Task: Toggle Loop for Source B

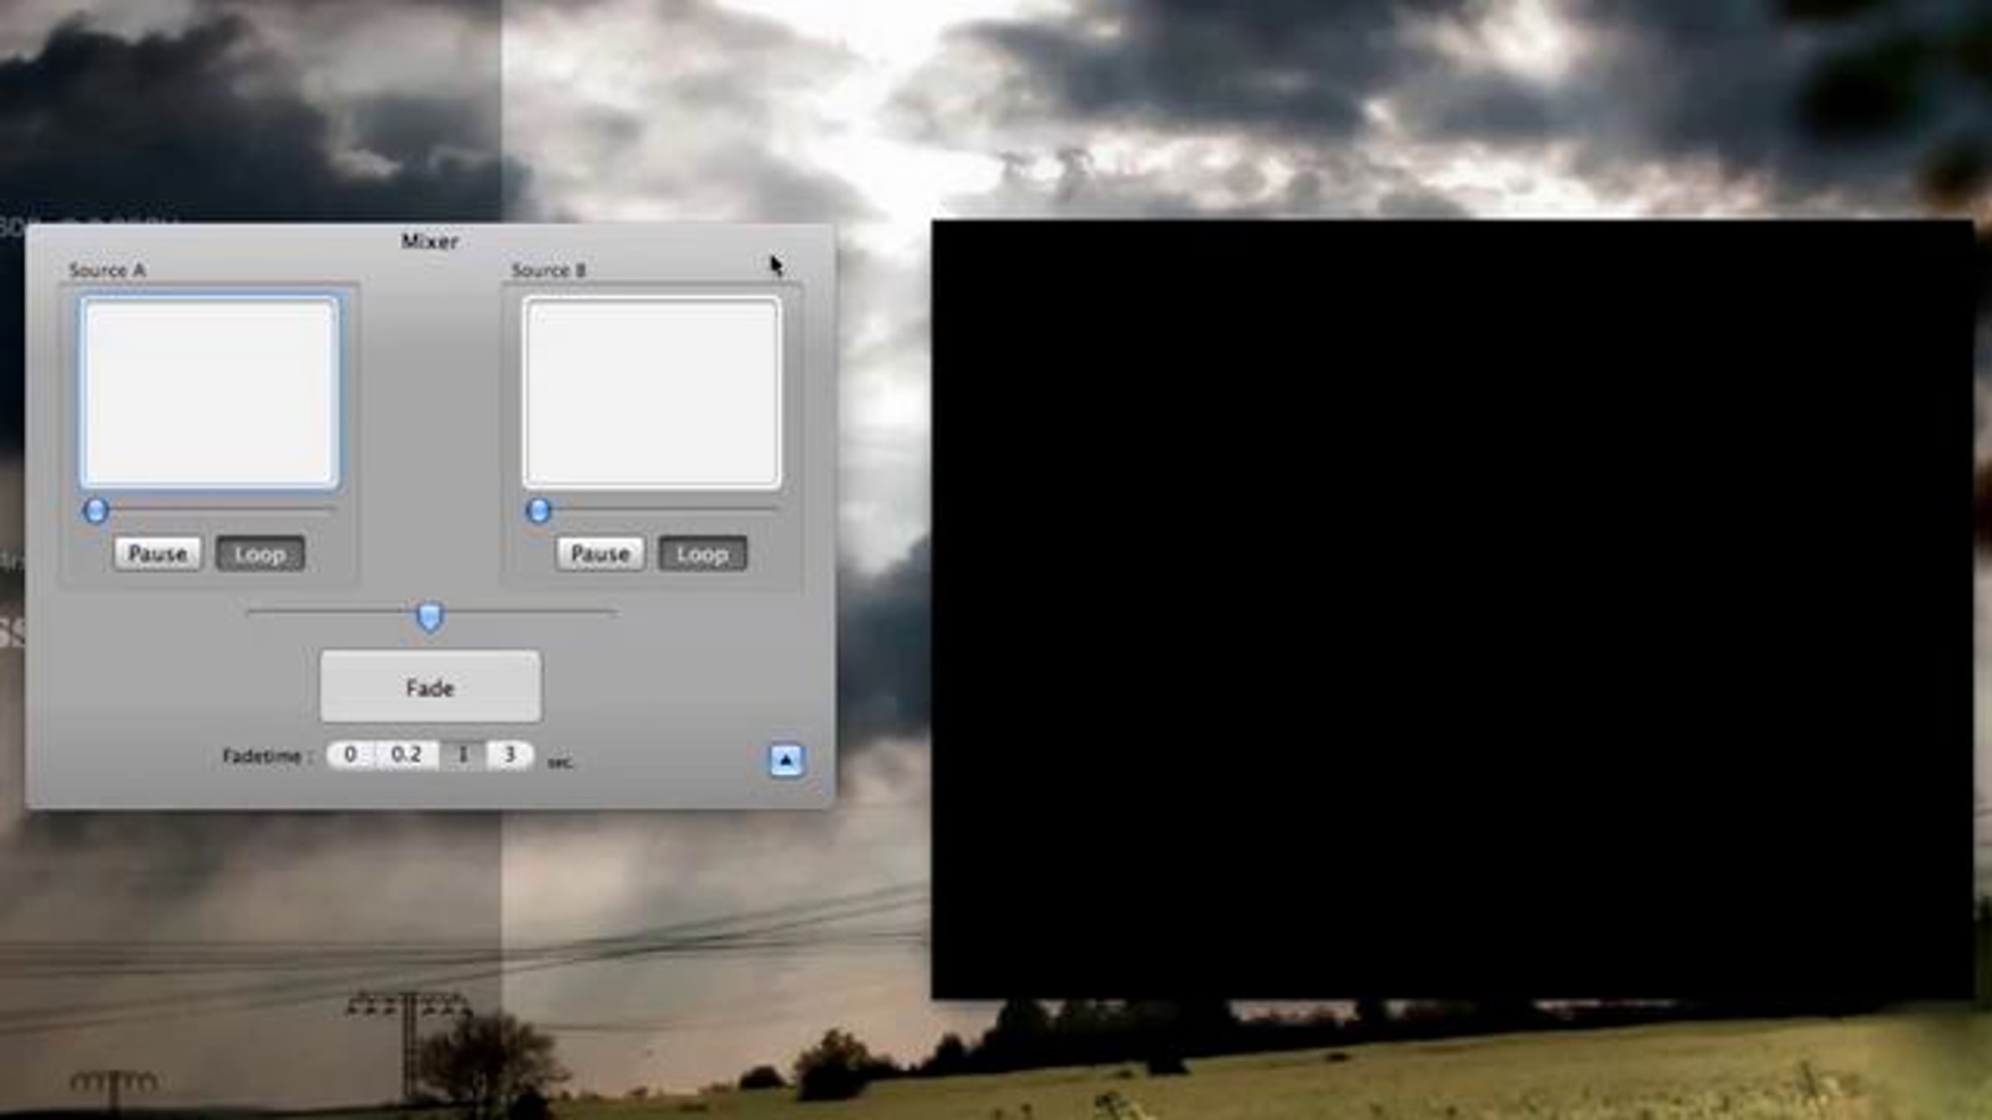Action: coord(702,553)
